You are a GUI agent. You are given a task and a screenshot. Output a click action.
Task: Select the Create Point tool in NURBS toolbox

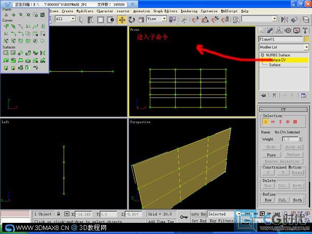[x=6, y=15]
